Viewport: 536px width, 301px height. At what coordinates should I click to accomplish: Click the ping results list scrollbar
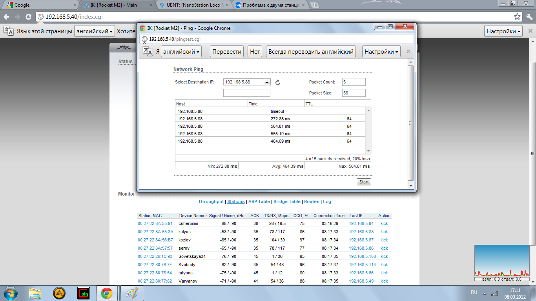click(x=368, y=130)
